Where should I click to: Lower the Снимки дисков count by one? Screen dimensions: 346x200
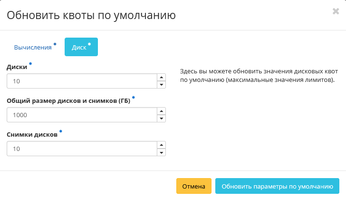162,152
